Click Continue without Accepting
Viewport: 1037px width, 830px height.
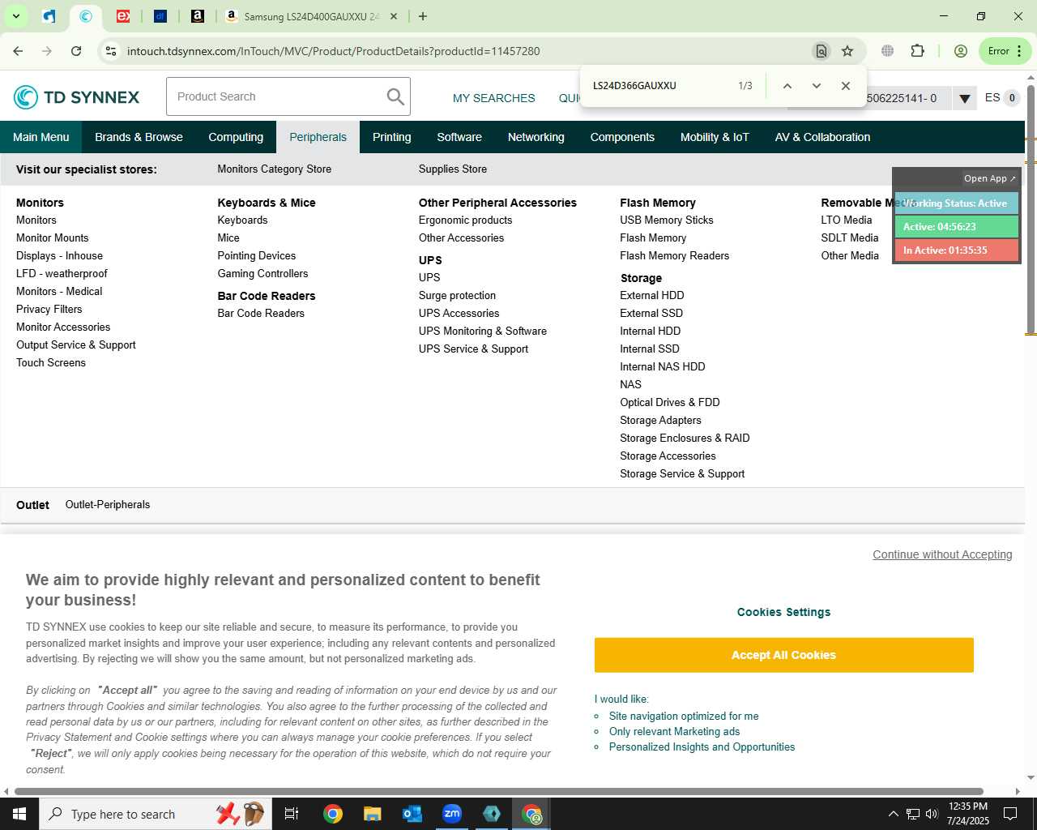point(942,555)
